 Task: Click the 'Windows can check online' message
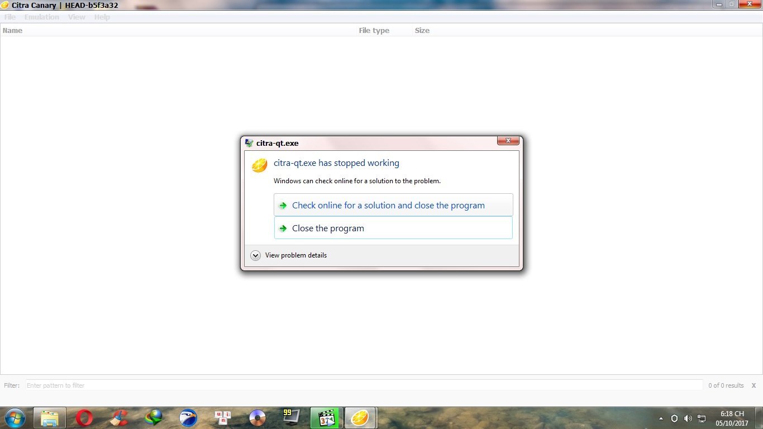click(357, 181)
